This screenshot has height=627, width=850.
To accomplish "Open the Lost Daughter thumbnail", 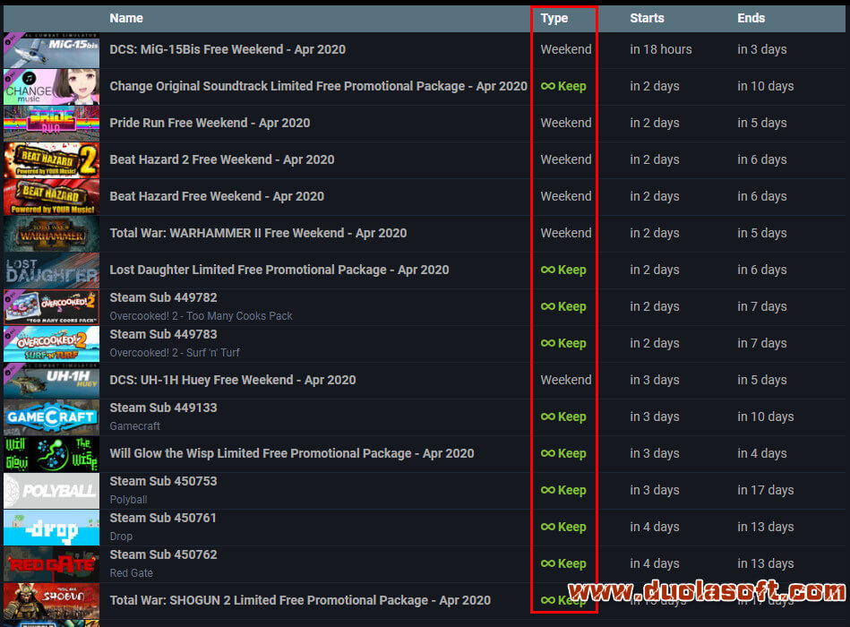I will point(51,271).
